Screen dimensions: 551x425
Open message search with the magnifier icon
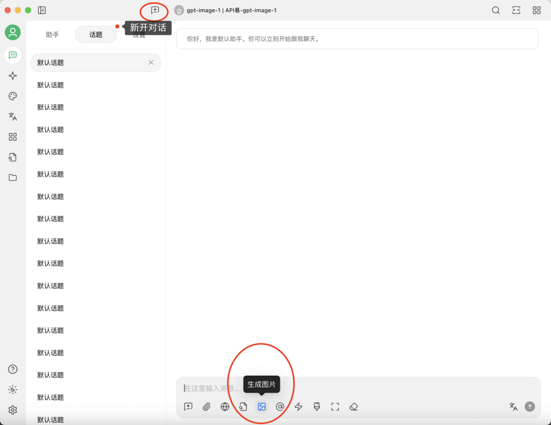tap(496, 10)
